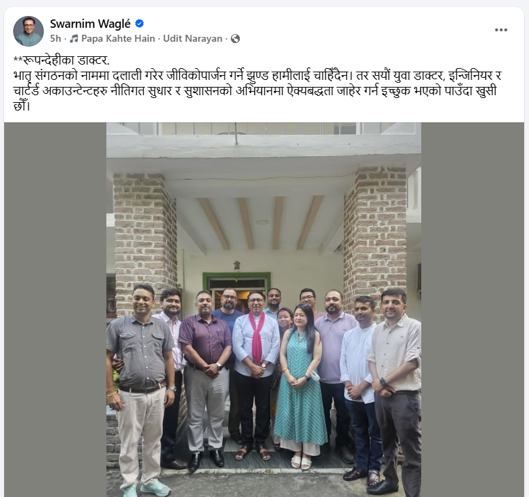Click the green doorway in the photo

click(237, 289)
